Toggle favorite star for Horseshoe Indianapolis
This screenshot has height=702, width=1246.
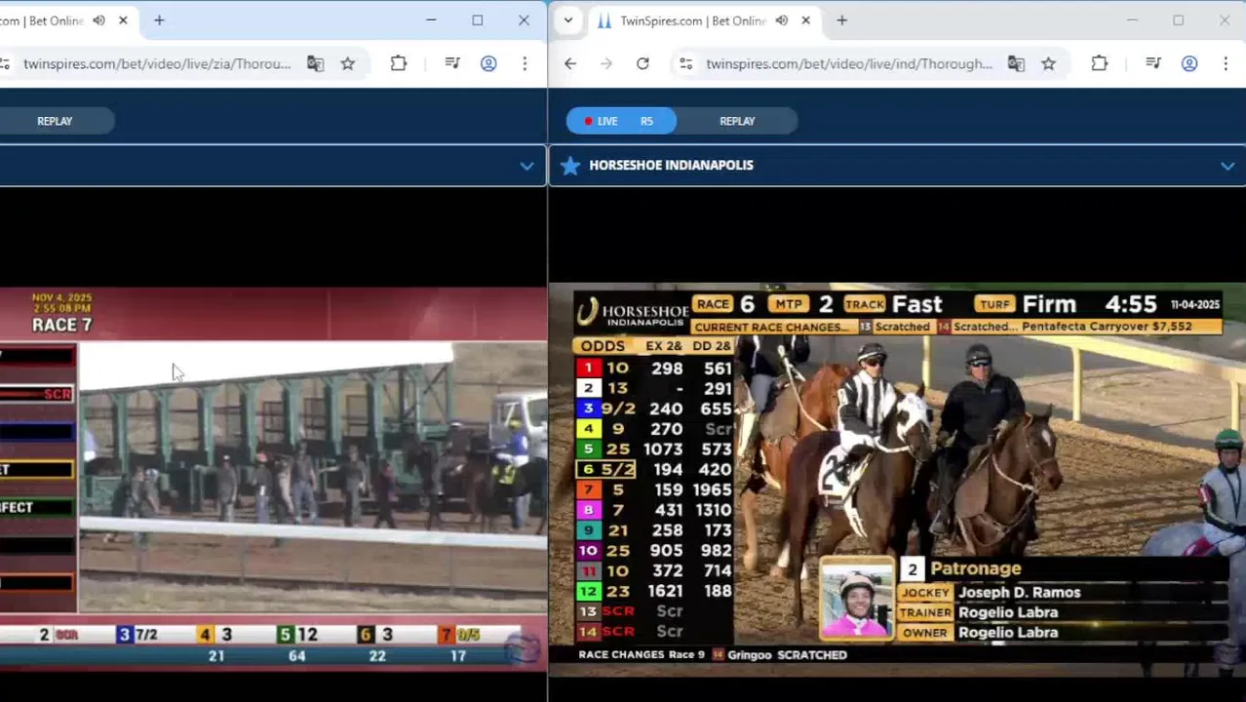click(570, 166)
